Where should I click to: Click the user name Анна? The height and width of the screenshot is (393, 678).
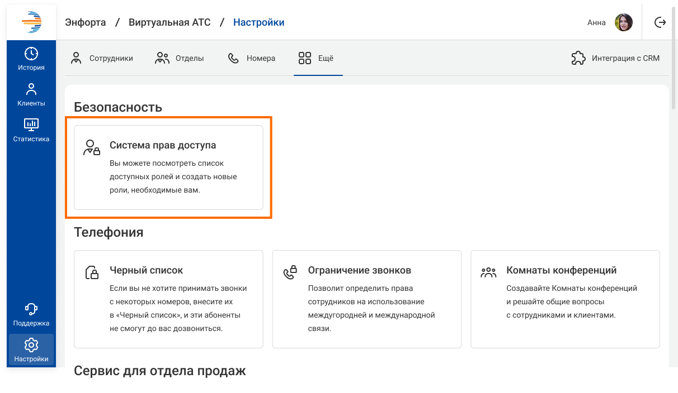[x=596, y=23]
